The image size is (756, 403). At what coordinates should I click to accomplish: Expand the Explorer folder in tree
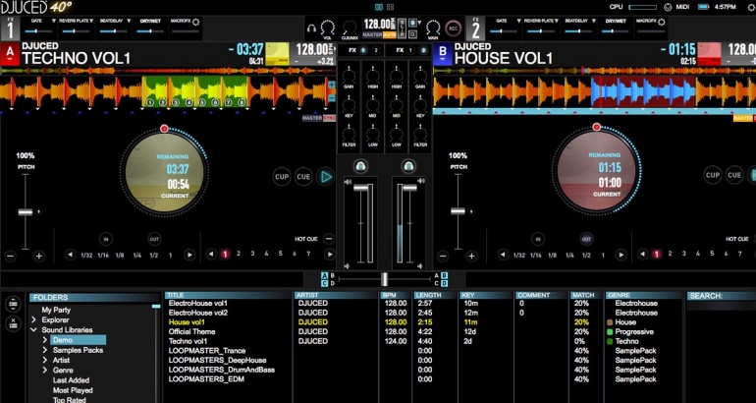pos(34,319)
